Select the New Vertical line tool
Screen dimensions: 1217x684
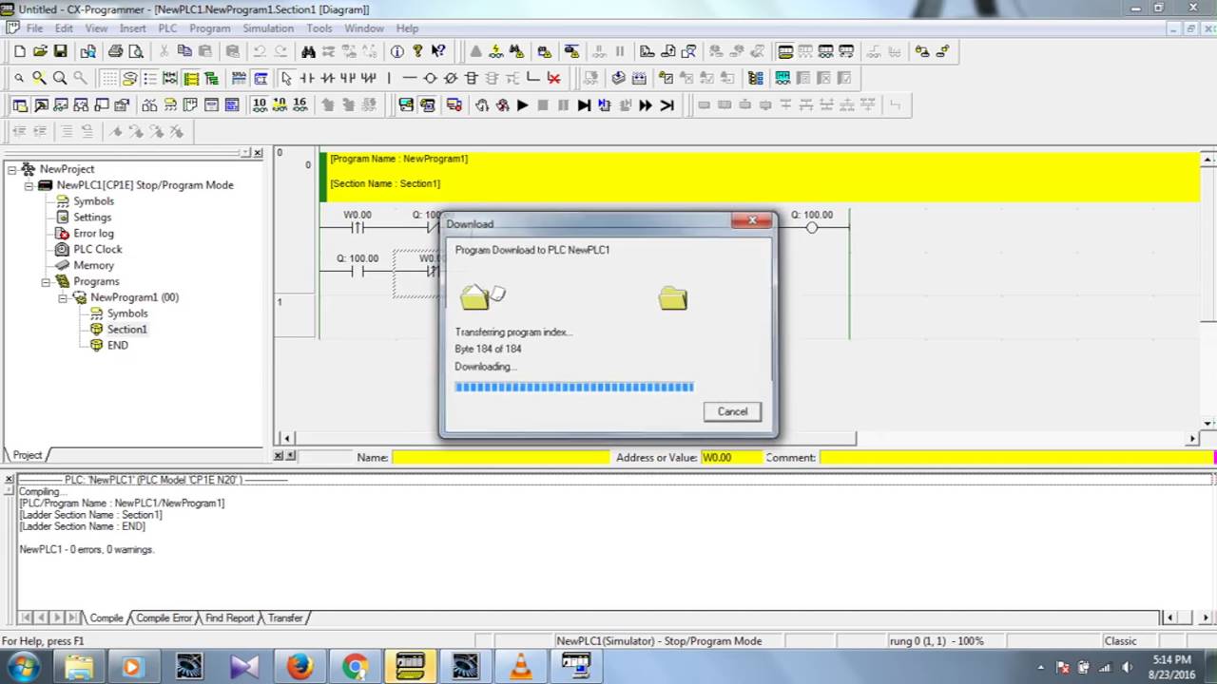[x=389, y=78]
